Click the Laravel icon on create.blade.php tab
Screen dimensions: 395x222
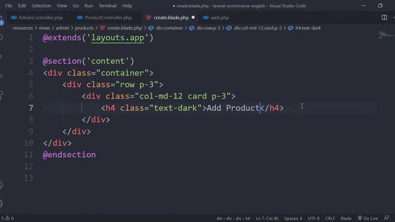click(148, 17)
